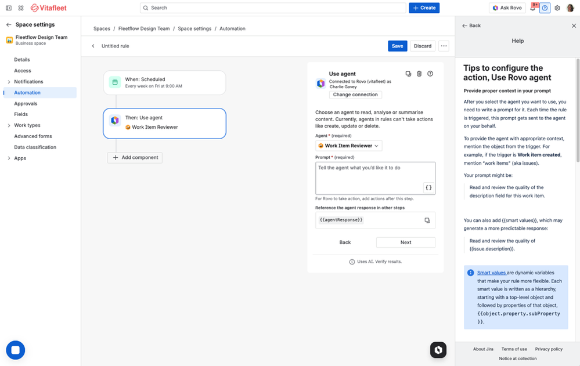Click the Uses AI info icon
The height and width of the screenshot is (366, 580).
[x=352, y=262]
